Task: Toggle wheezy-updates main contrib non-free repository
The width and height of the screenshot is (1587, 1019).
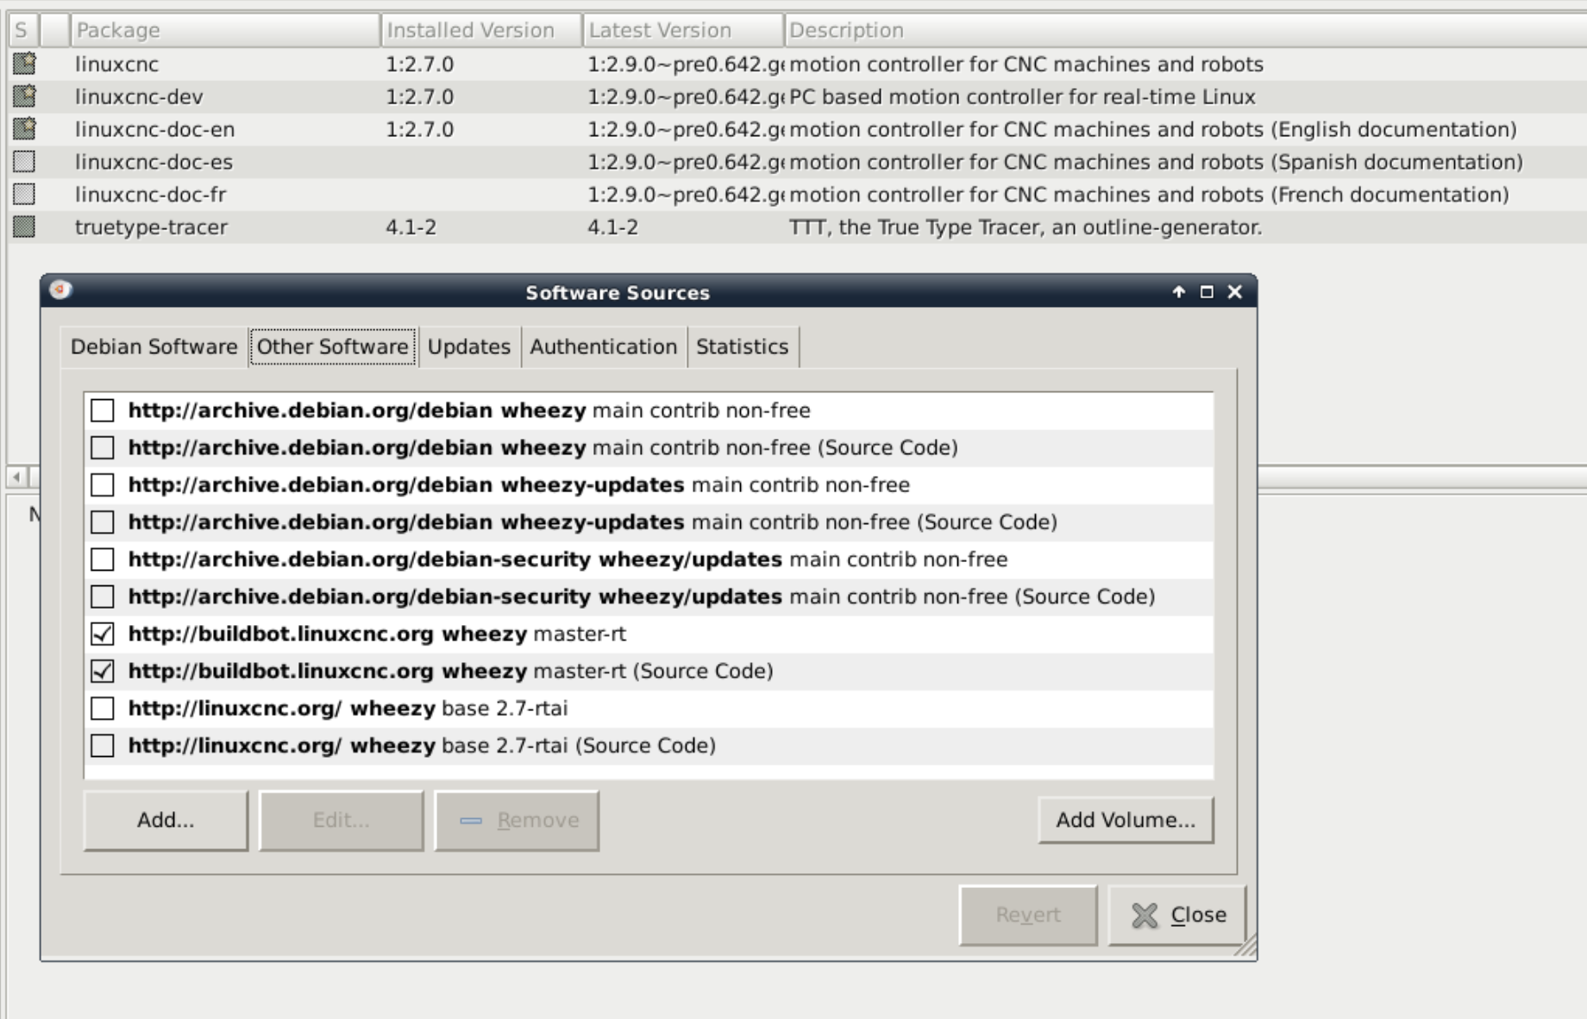Action: [103, 484]
